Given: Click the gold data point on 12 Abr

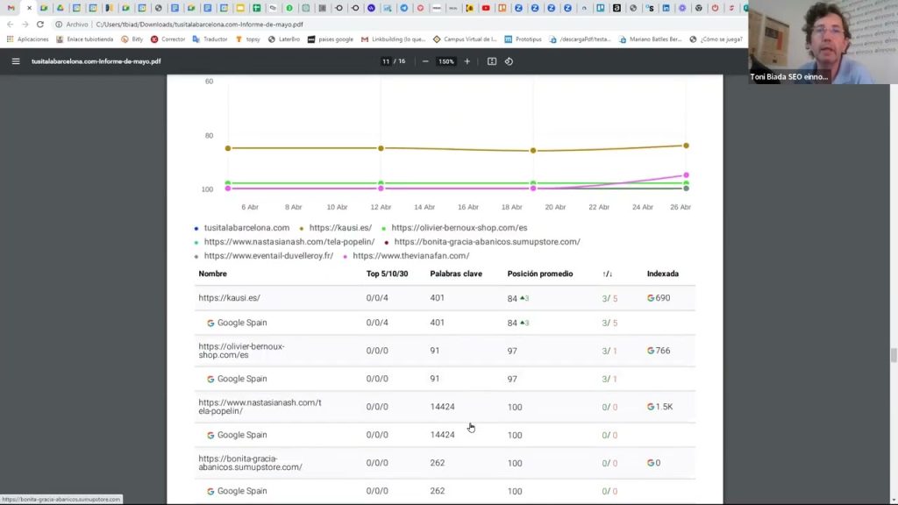Looking at the screenshot, I should pos(381,148).
